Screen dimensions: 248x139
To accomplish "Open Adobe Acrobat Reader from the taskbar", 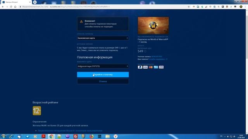I will (x=43, y=136).
